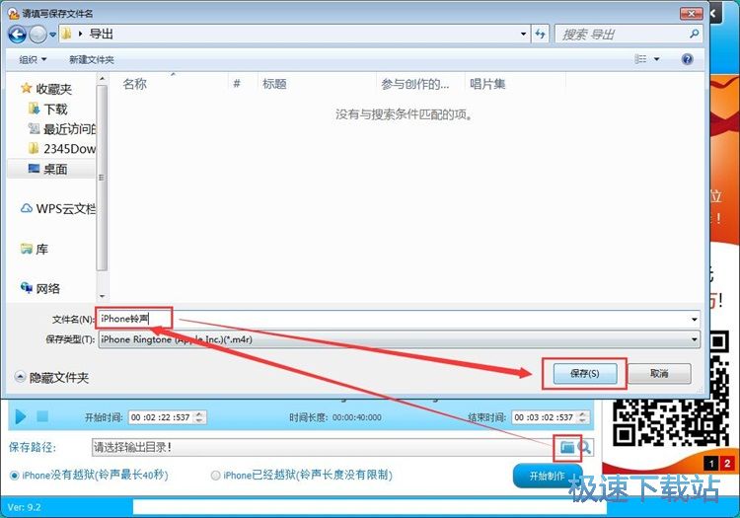Close the save dialog window
Viewport: 740px width, 518px height.
[692, 13]
